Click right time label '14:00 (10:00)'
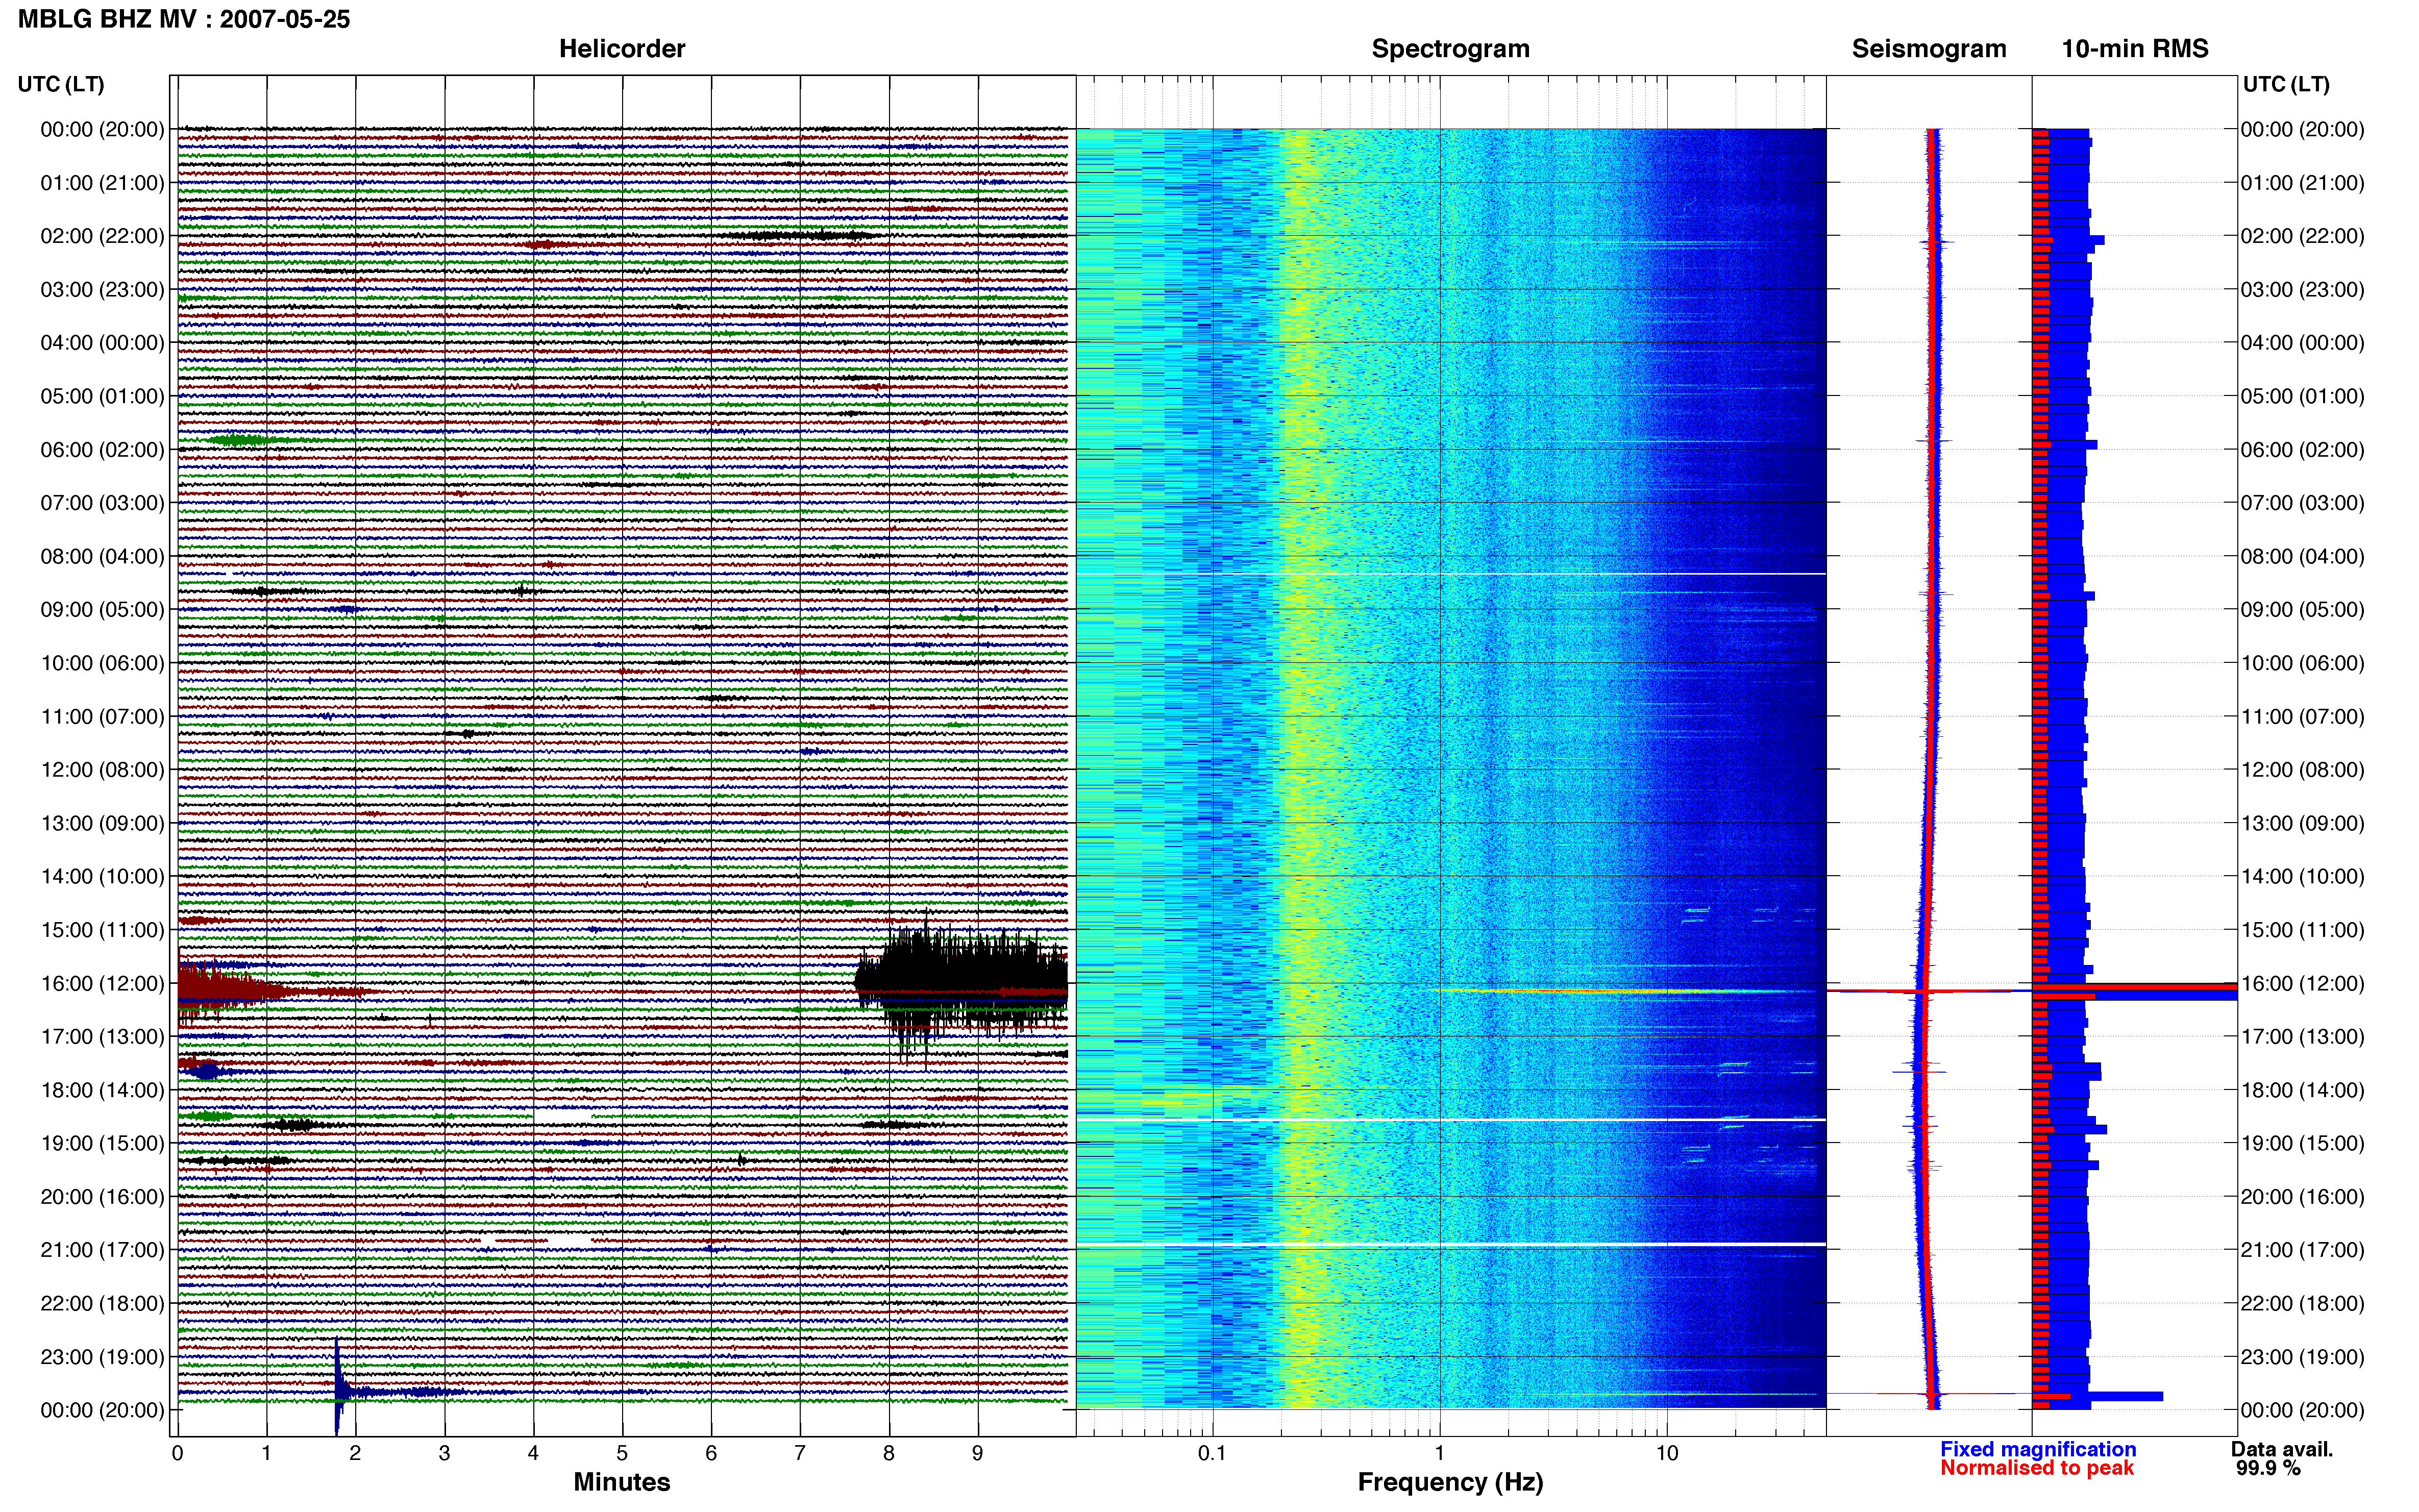The height and width of the screenshot is (1512, 2419). click(x=2302, y=877)
